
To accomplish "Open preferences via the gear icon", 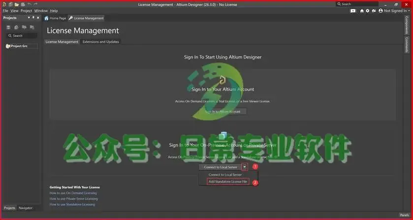I will click(x=368, y=11).
